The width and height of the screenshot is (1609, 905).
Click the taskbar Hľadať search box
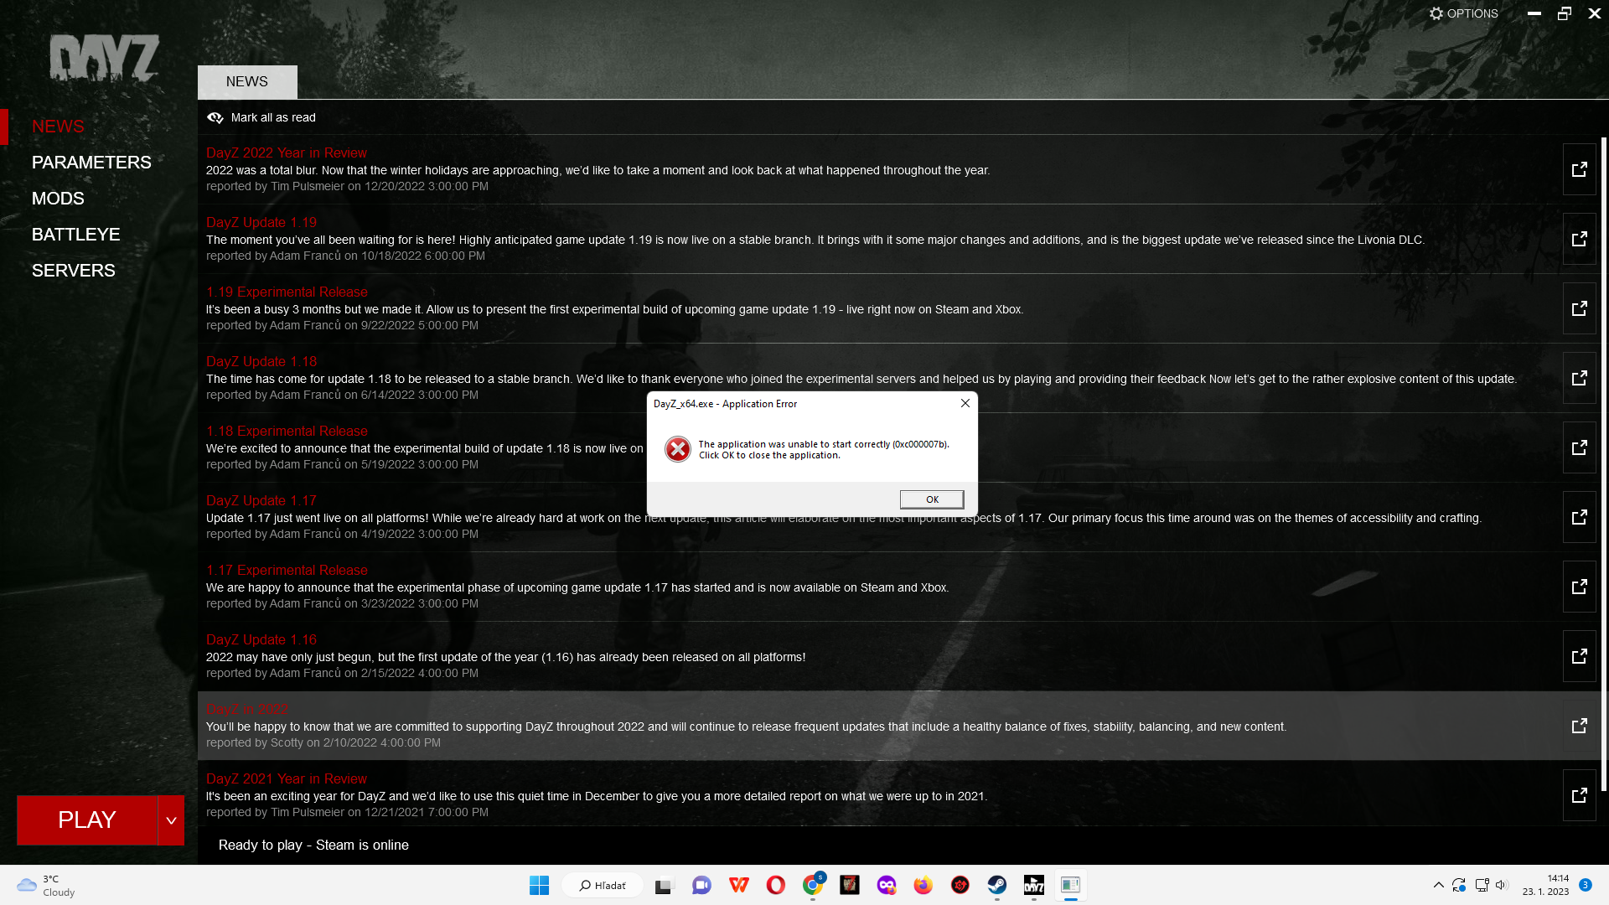603,885
